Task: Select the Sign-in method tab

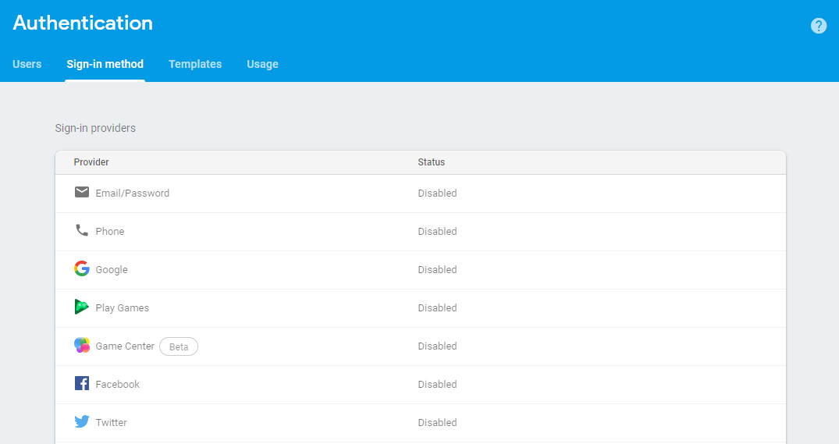Action: [x=105, y=64]
